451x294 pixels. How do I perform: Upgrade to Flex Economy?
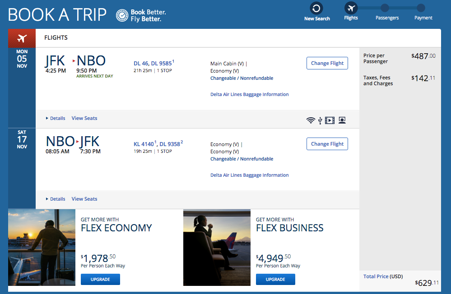pos(100,280)
